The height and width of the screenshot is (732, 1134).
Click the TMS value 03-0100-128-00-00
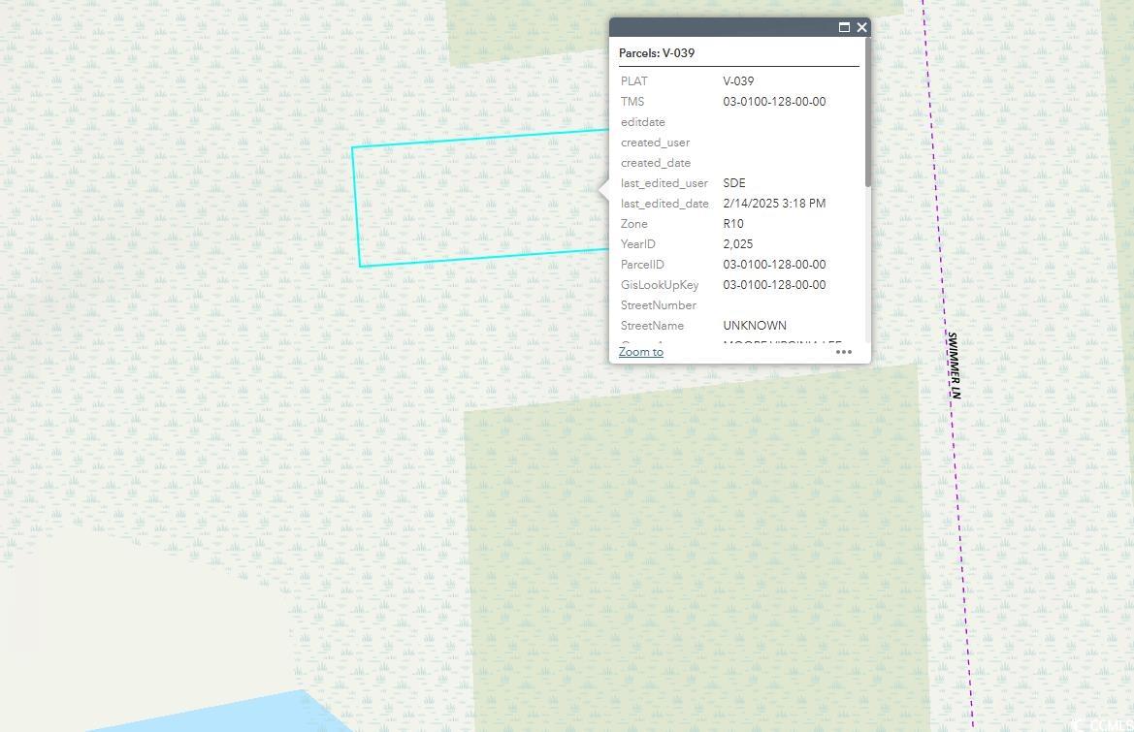tap(774, 102)
